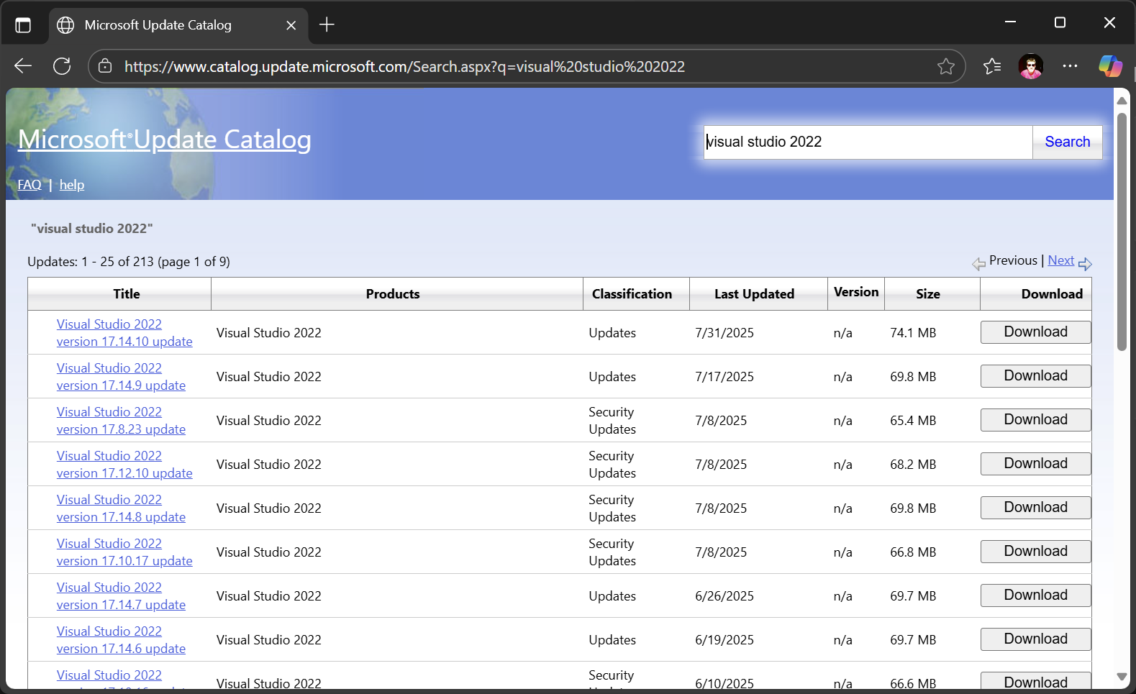Open Visual Studio 2022 version 17.14.6 update
The height and width of the screenshot is (694, 1136).
(121, 640)
